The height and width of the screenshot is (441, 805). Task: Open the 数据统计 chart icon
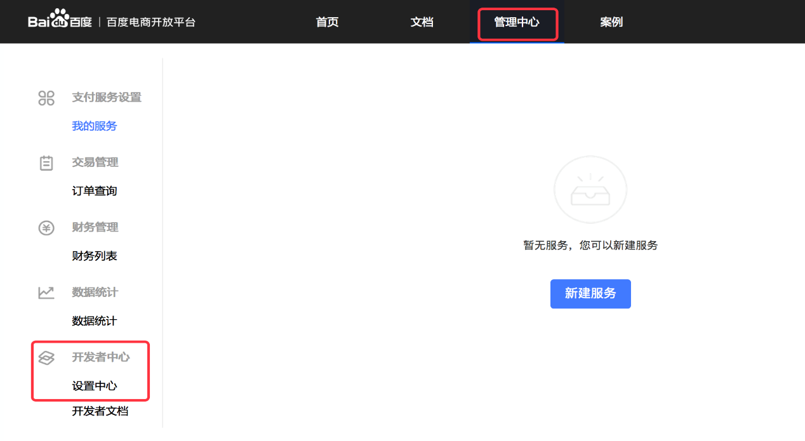[46, 292]
